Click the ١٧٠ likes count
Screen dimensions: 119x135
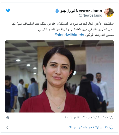click(x=105, y=117)
